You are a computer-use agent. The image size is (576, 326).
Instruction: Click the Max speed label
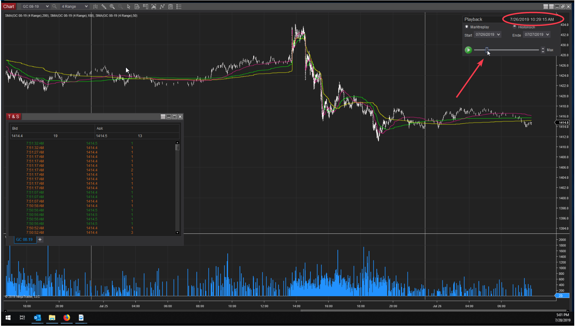coord(550,50)
